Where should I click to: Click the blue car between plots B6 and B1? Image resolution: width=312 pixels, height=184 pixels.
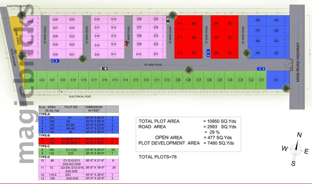pos(207,55)
